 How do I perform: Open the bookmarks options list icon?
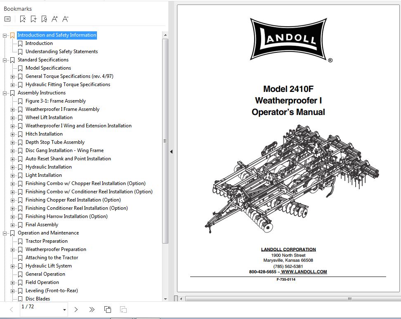click(x=7, y=19)
